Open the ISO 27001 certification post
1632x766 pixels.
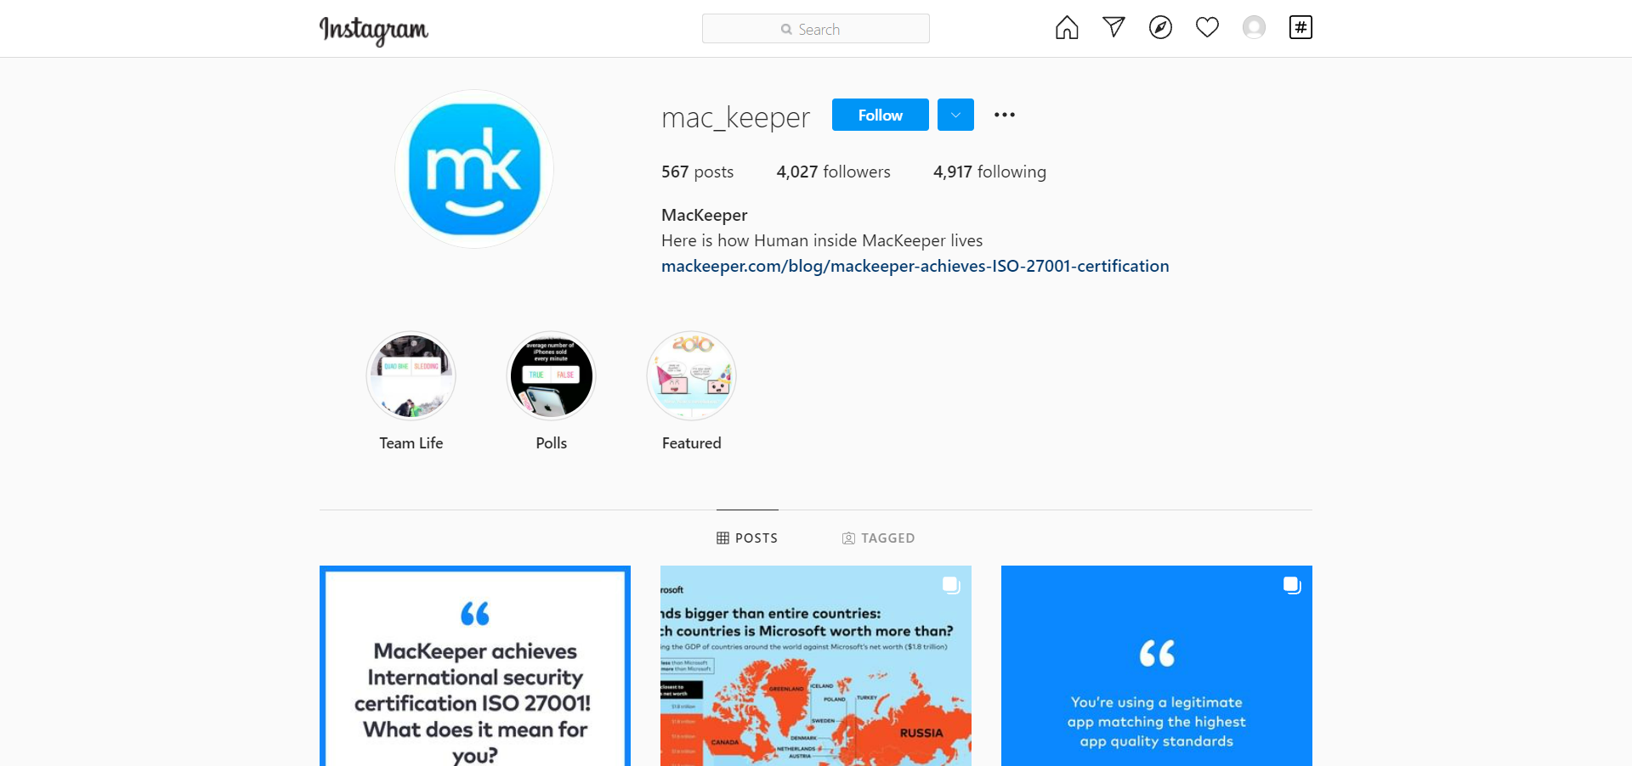pyautogui.click(x=475, y=666)
